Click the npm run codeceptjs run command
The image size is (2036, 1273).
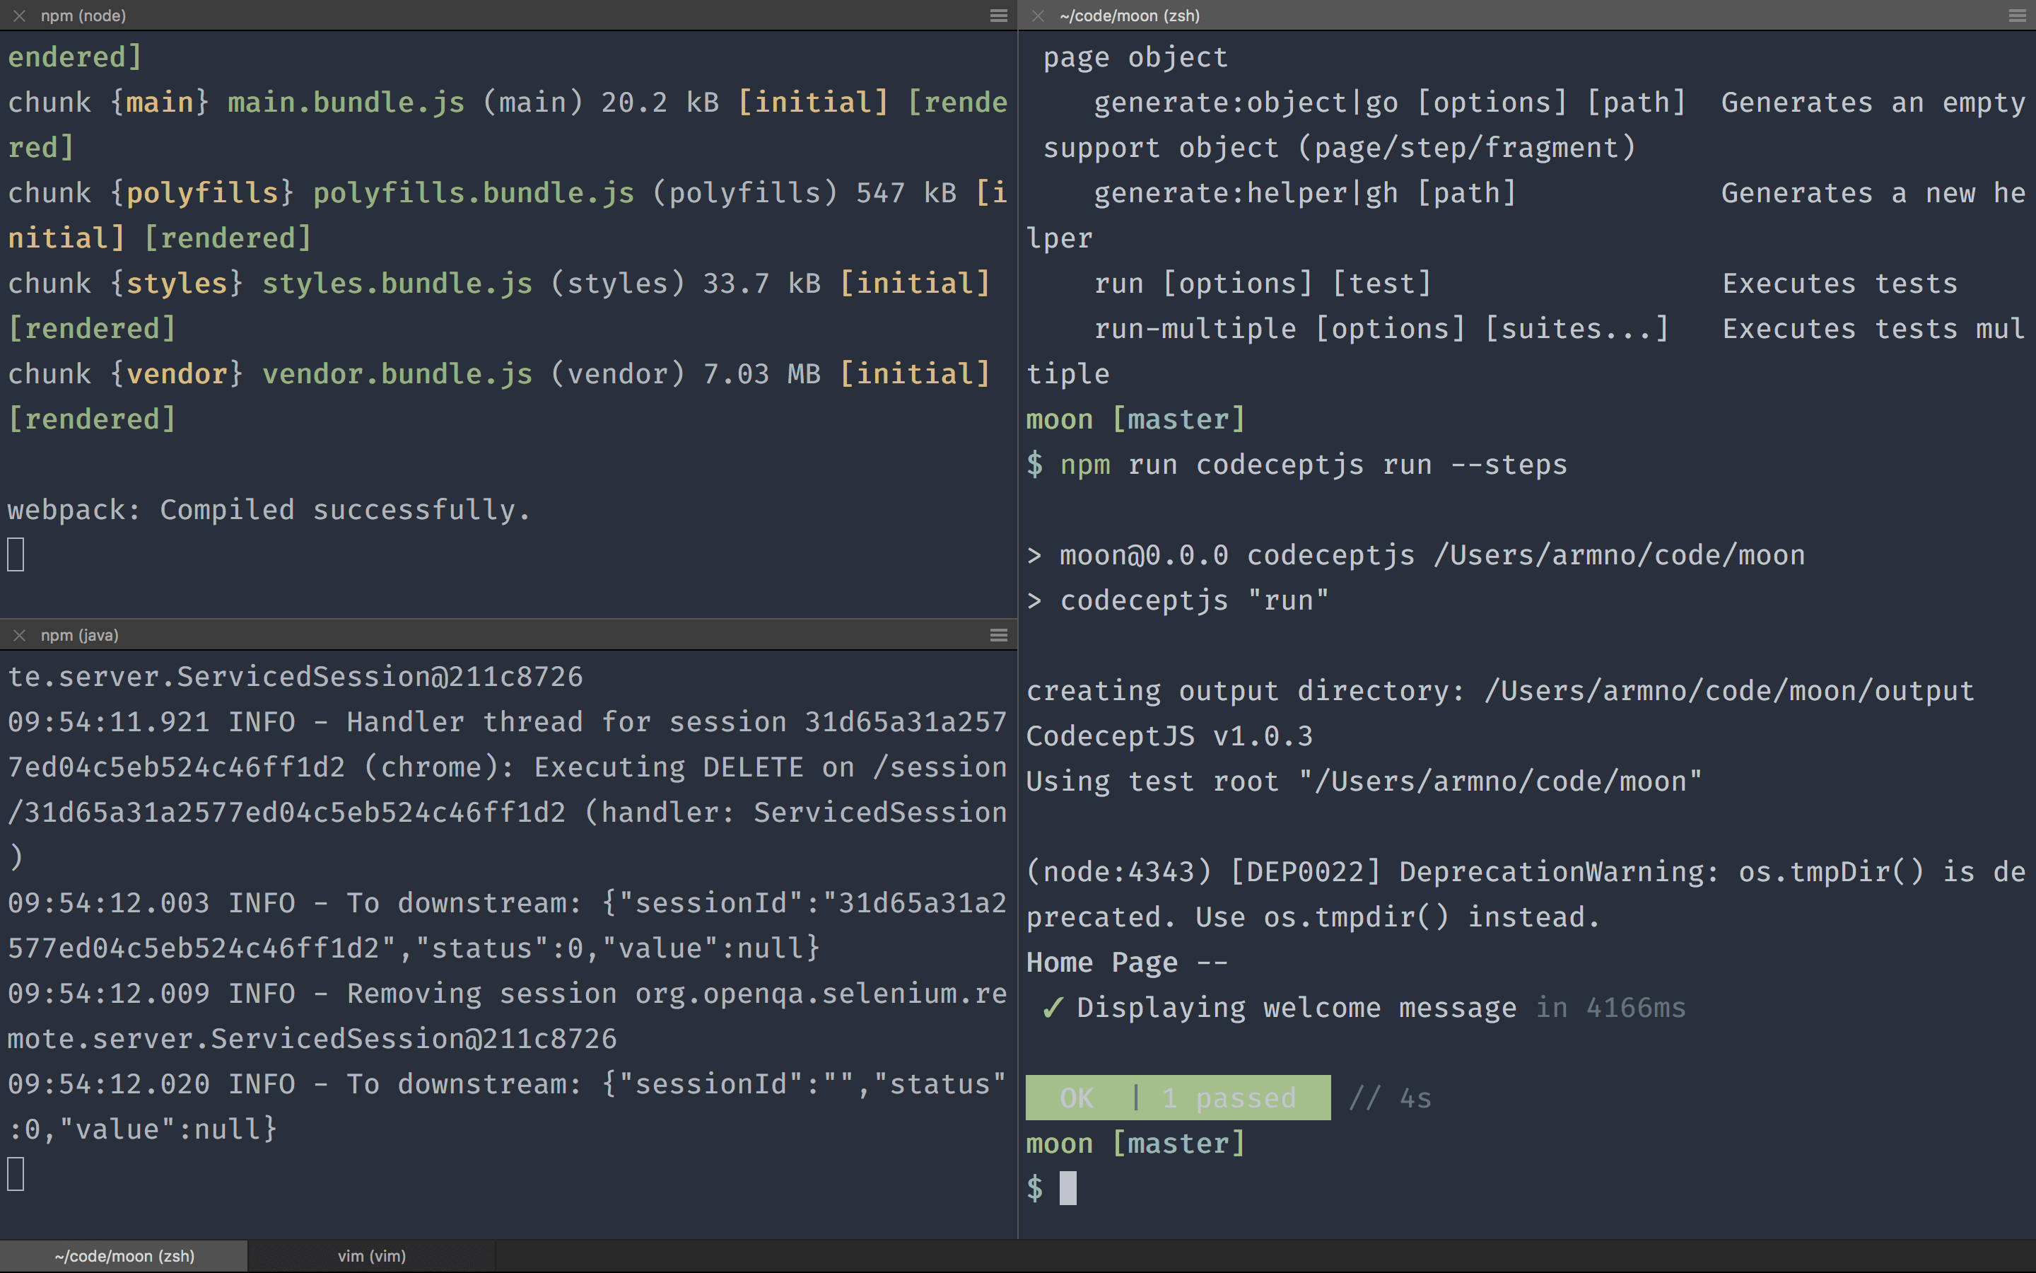click(x=1313, y=464)
